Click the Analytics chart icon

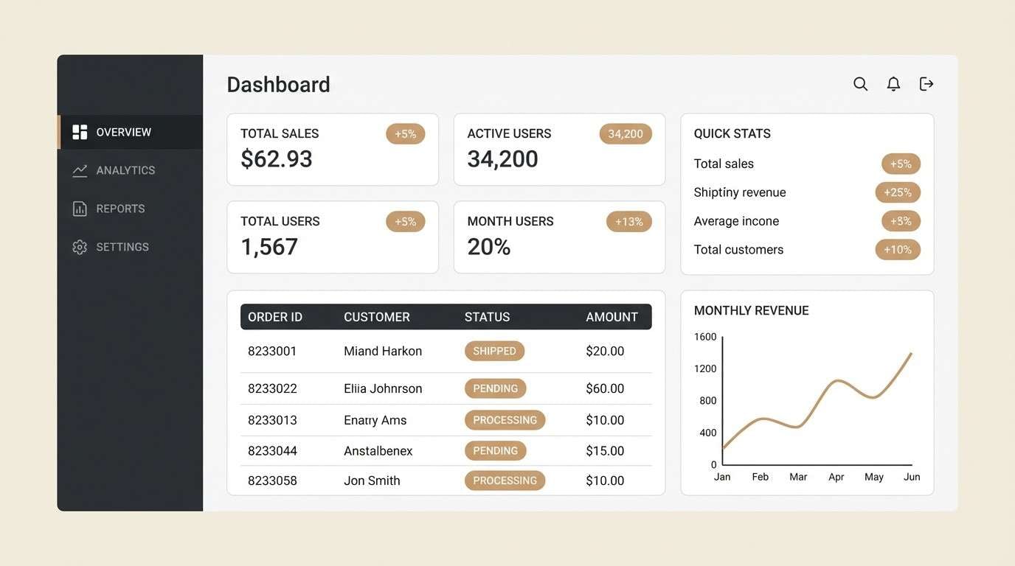(80, 170)
